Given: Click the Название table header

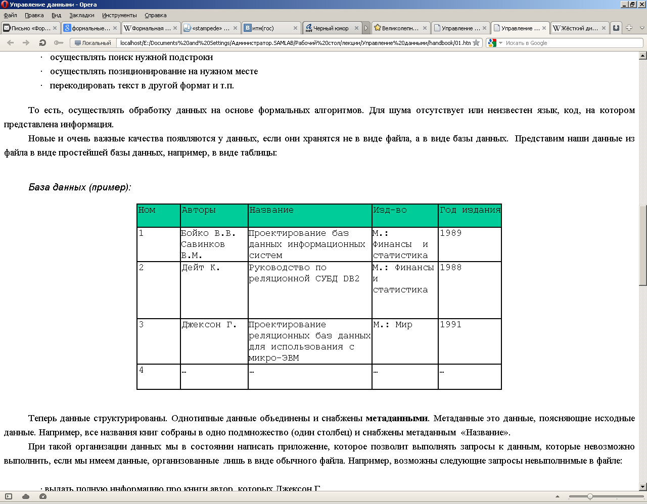Looking at the screenshot, I should point(310,216).
